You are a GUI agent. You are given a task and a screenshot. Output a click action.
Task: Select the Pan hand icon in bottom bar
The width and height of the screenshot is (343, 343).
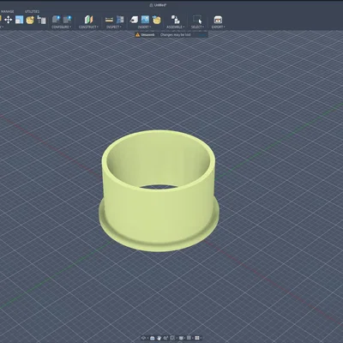point(159,338)
